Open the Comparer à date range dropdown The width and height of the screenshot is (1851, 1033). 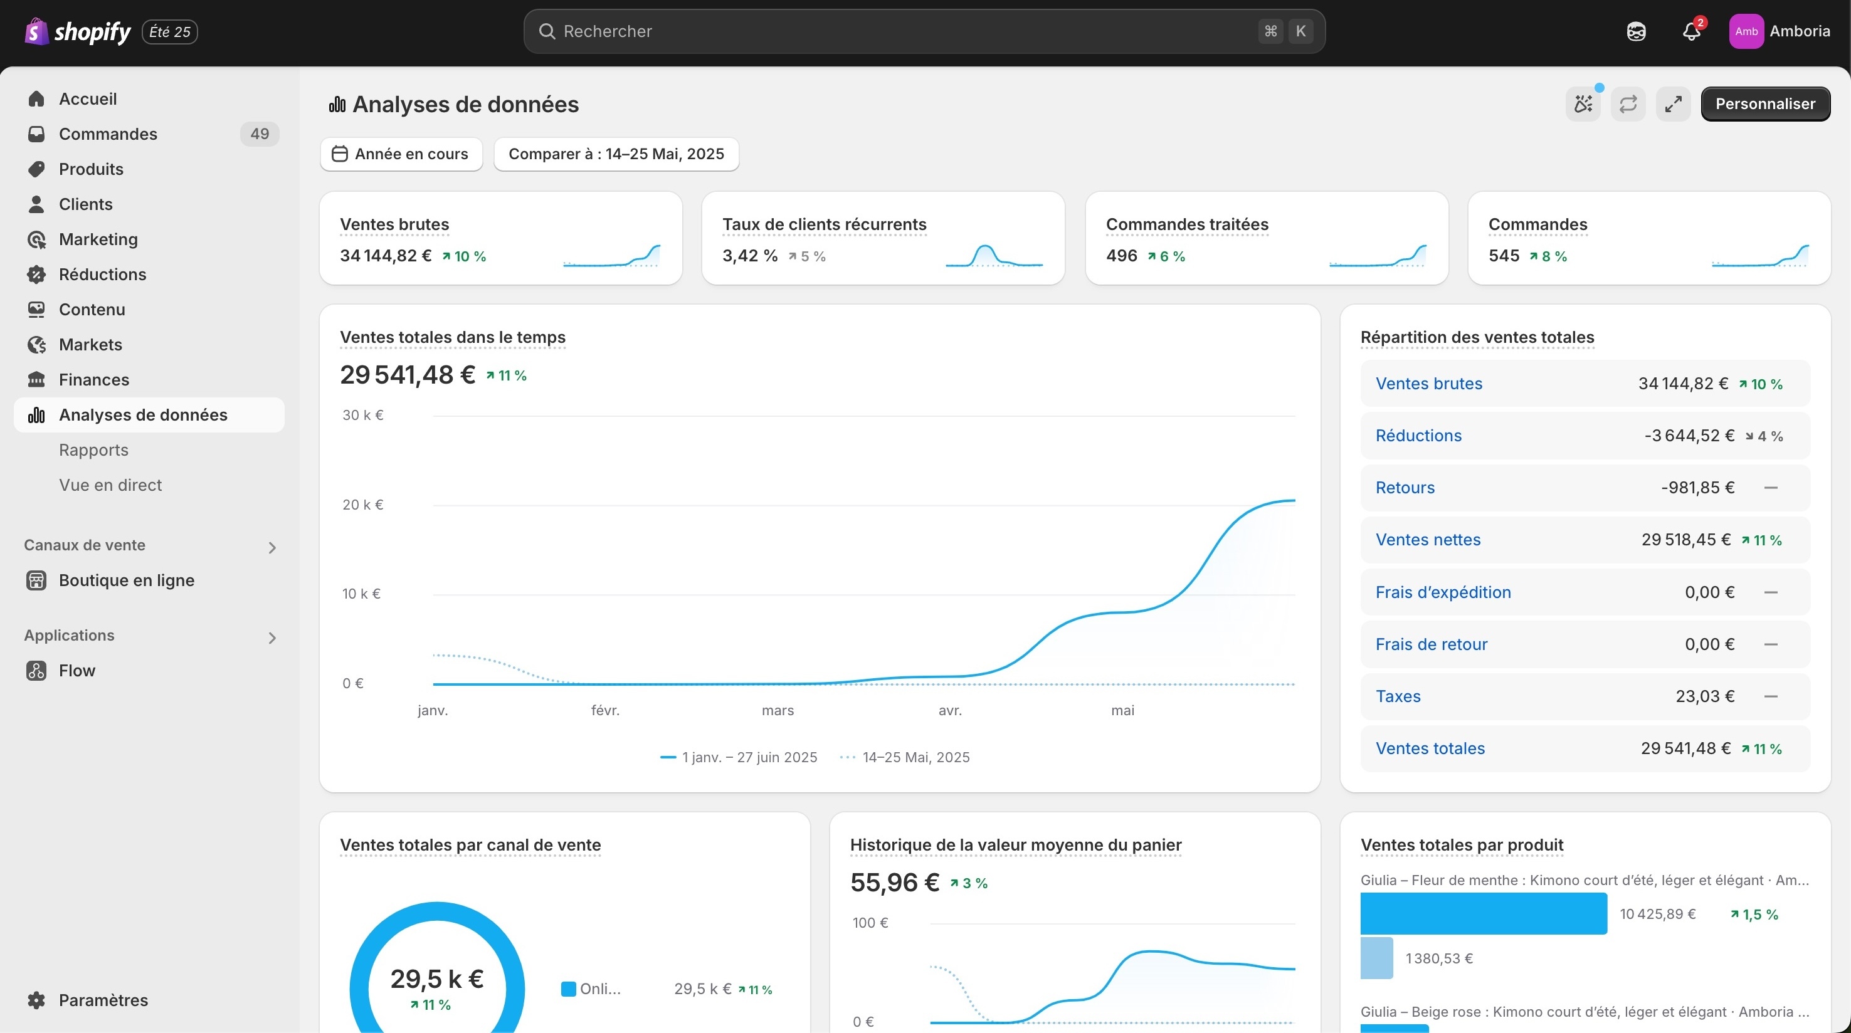coord(616,154)
